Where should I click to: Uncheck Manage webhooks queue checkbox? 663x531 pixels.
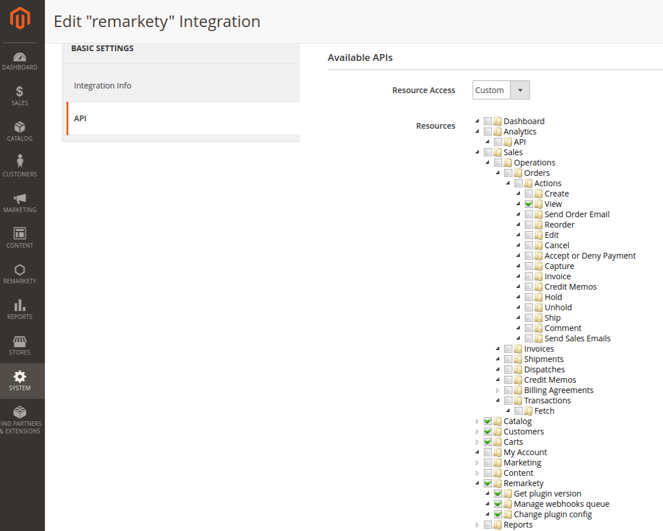(497, 504)
